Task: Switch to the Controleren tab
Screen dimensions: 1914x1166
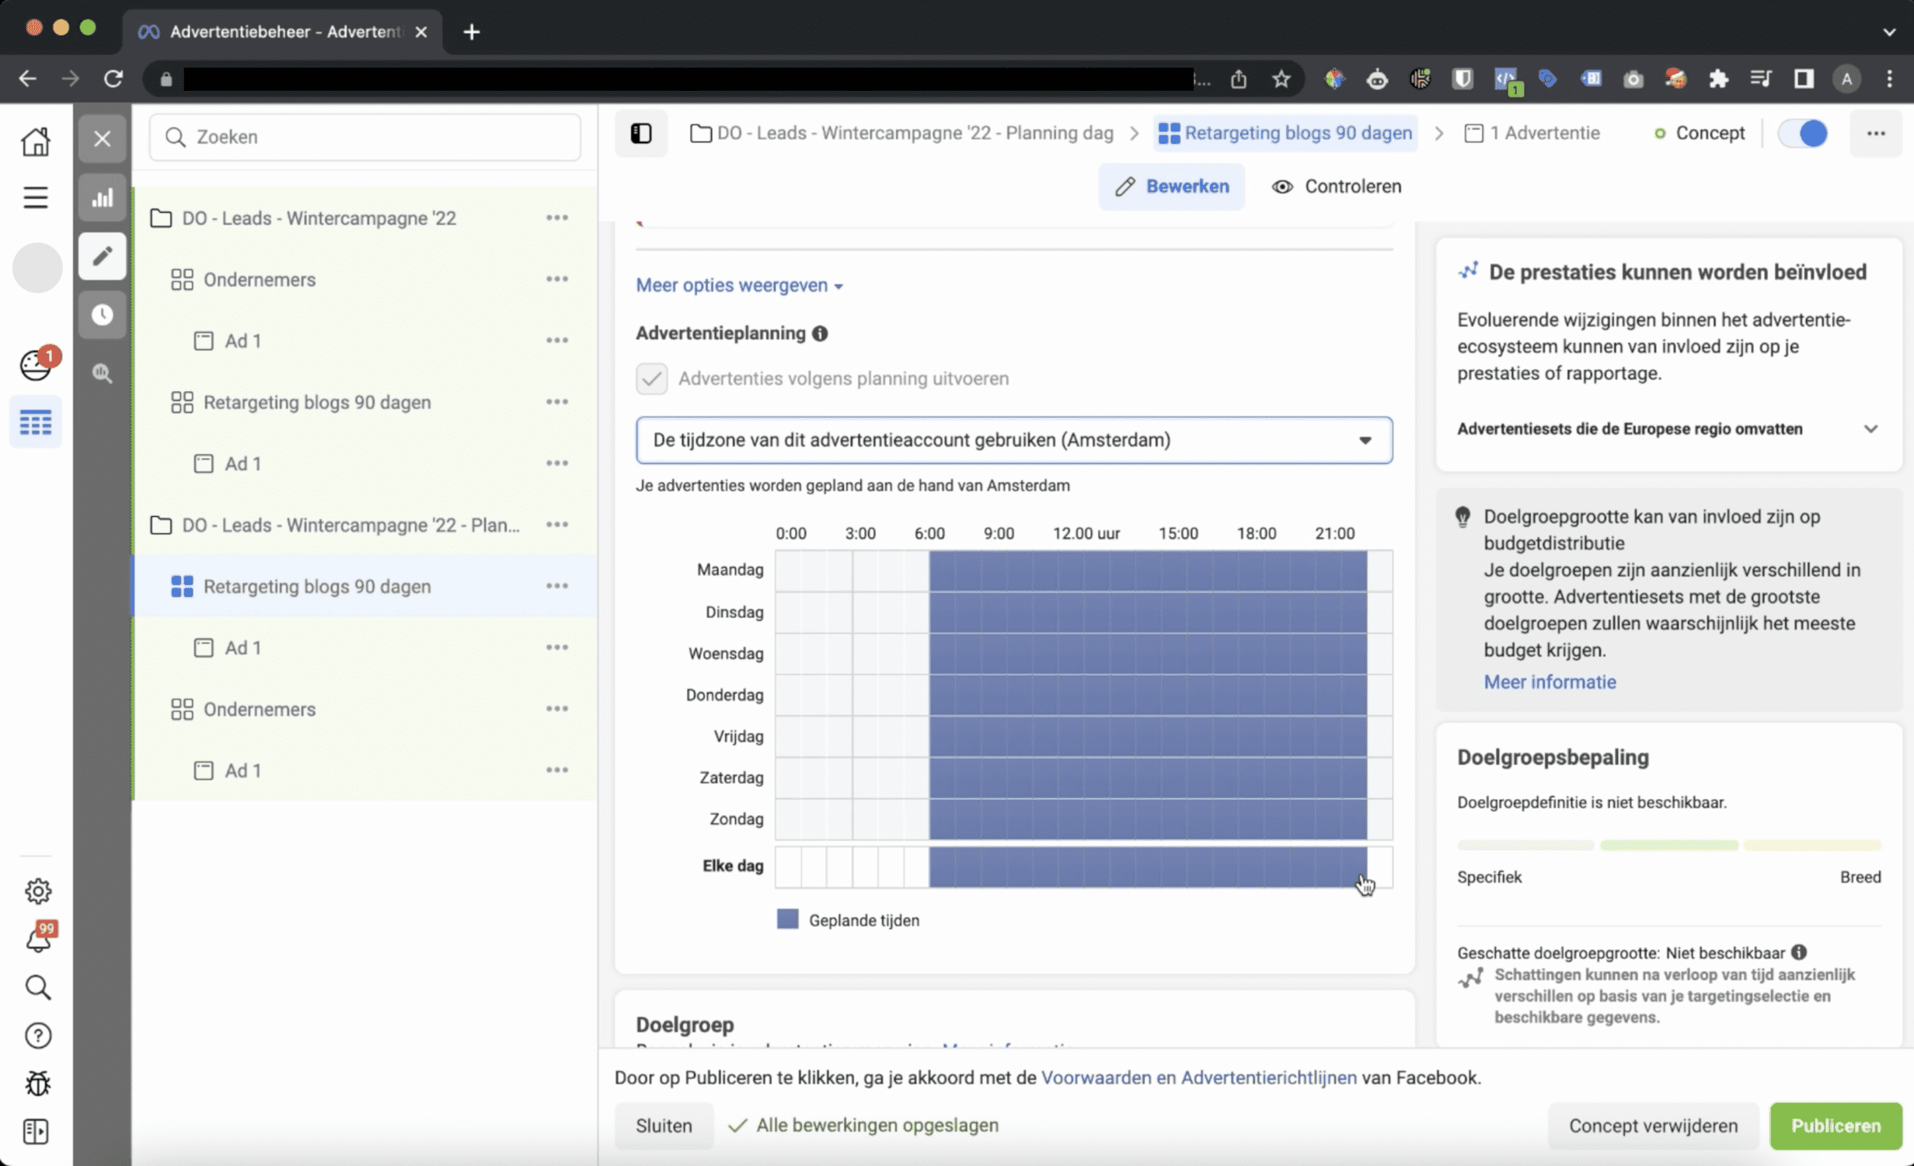Action: (1336, 187)
